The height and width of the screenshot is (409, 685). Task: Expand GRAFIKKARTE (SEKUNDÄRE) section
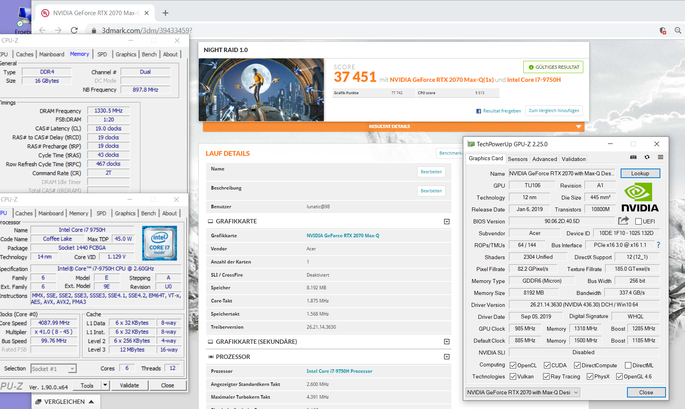[x=447, y=342]
